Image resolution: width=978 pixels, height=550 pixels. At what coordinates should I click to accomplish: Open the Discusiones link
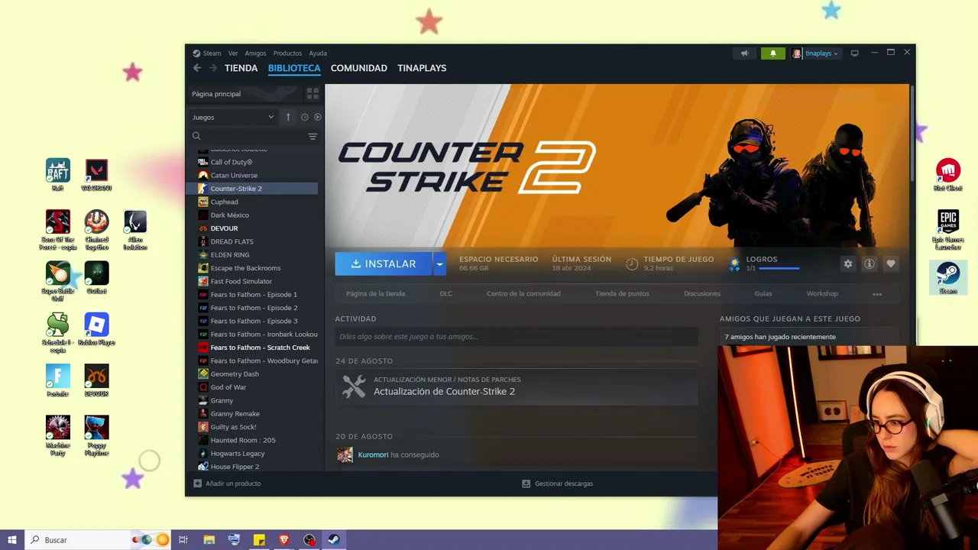click(702, 293)
